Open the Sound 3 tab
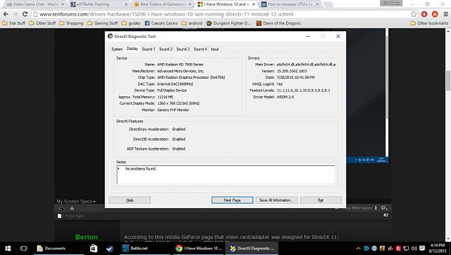Image resolution: width=451 pixels, height=255 pixels. coord(183,49)
